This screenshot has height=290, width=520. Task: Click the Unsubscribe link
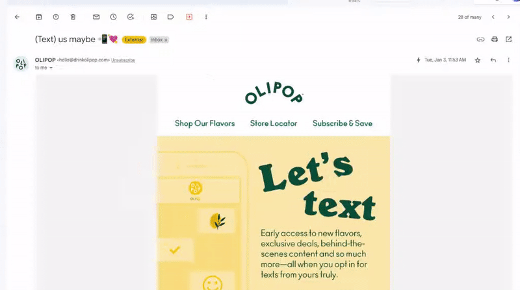click(x=123, y=60)
